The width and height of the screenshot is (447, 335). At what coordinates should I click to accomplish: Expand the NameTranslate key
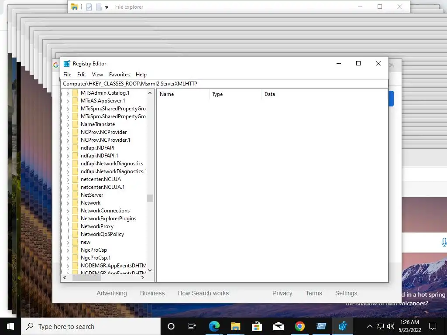68,124
